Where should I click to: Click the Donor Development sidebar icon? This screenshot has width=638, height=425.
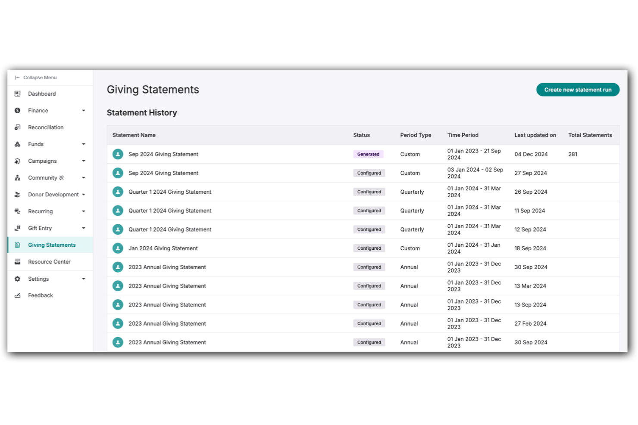coord(17,194)
